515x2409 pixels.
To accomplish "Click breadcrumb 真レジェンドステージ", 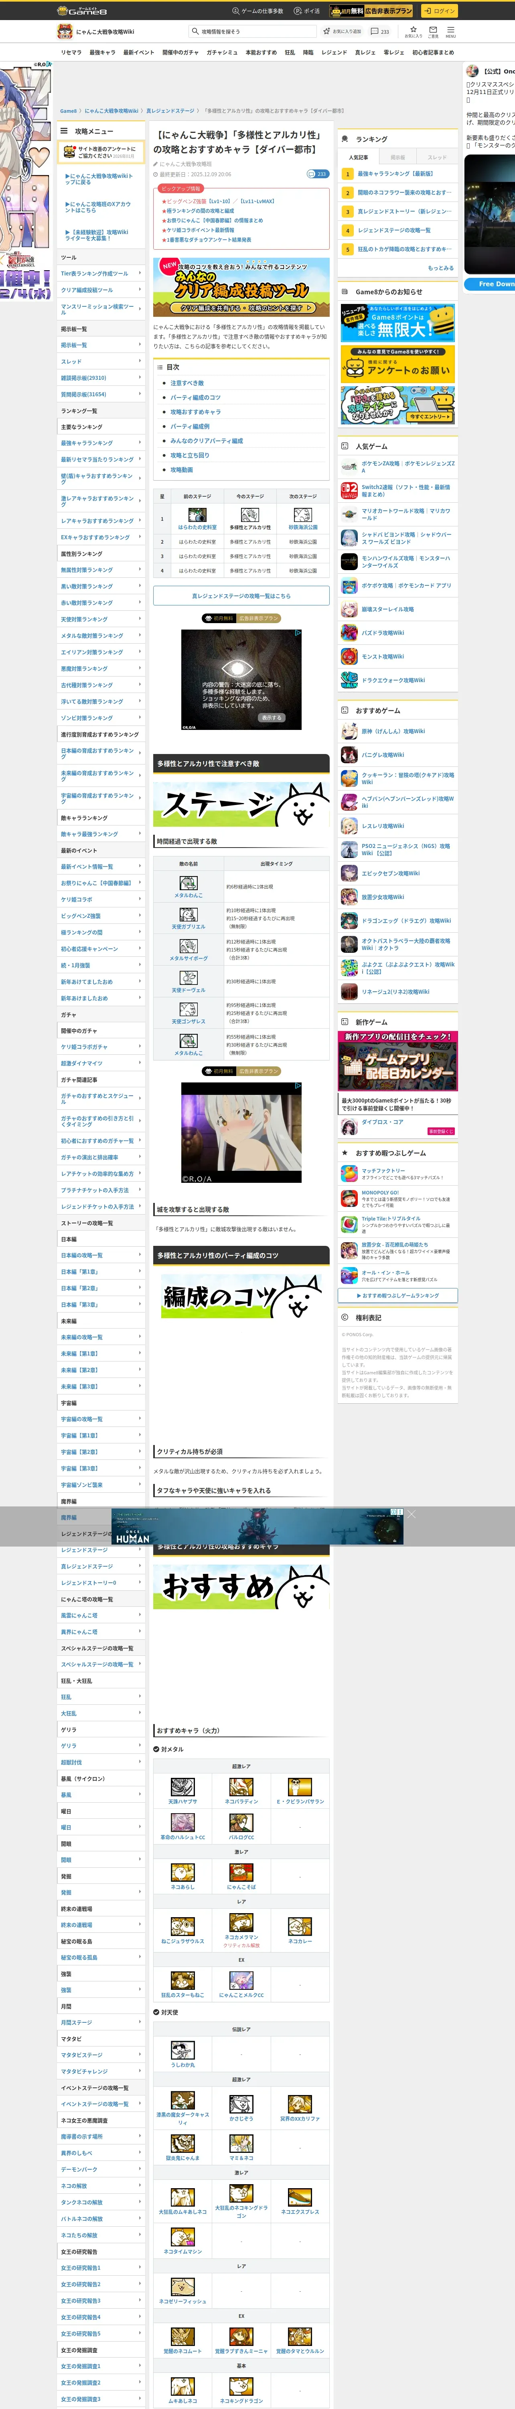I will pyautogui.click(x=170, y=110).
